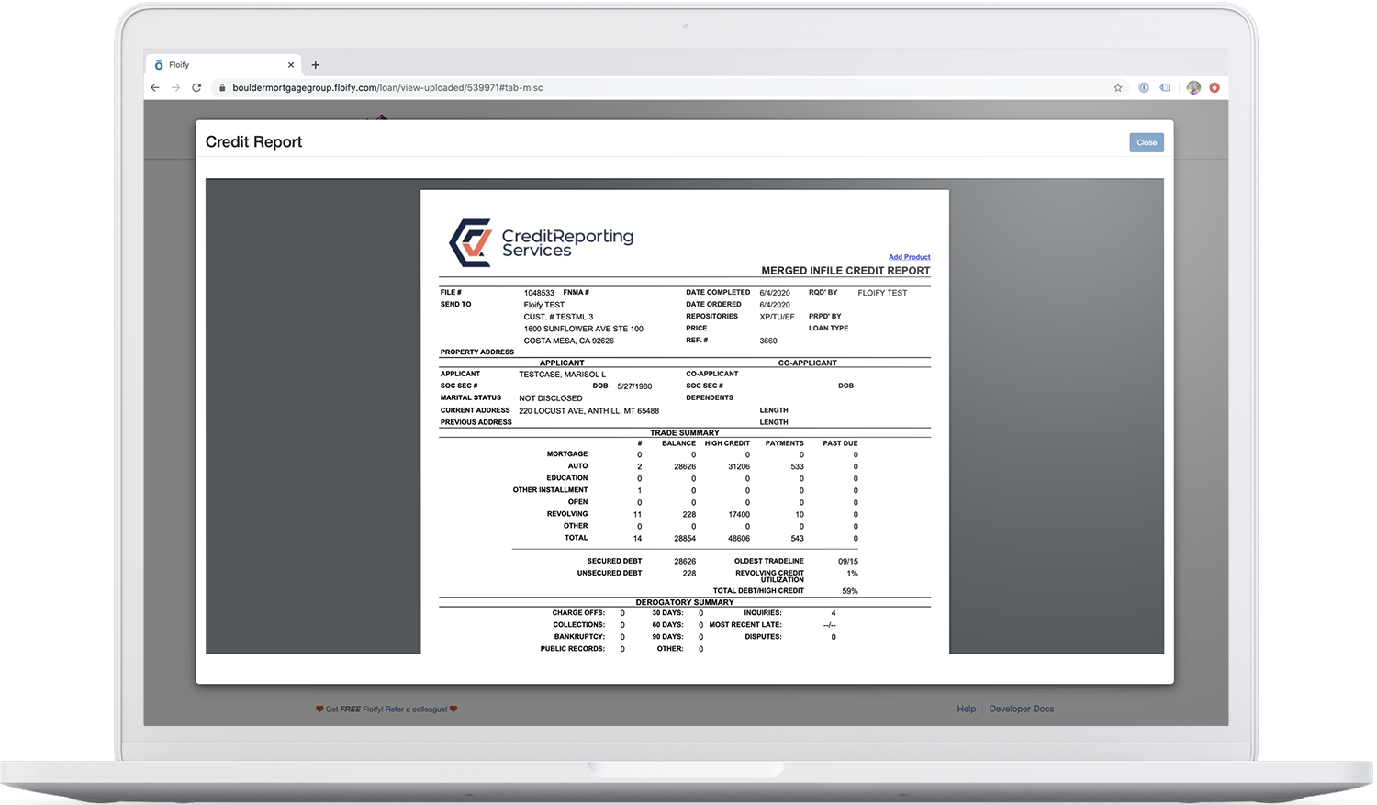Close the Credit Report dialog
The image size is (1377, 805).
(1147, 142)
